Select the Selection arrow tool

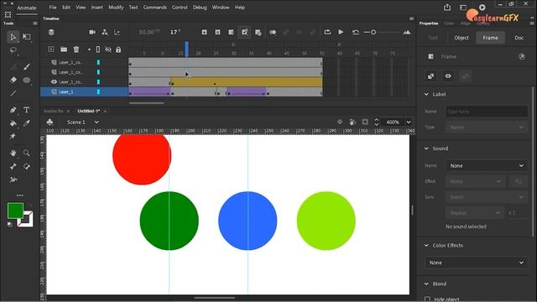pyautogui.click(x=13, y=37)
